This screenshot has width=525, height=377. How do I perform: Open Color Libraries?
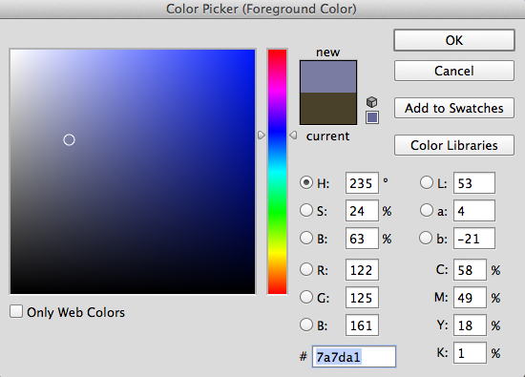point(454,145)
